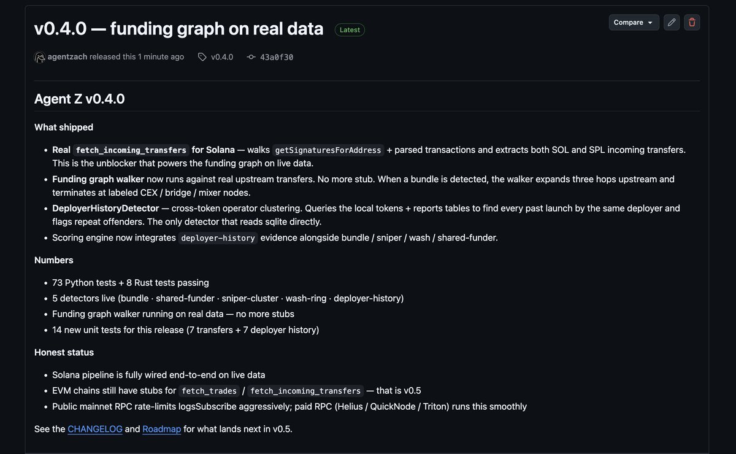Open the v0.4.0 tag link

pyautogui.click(x=222, y=56)
